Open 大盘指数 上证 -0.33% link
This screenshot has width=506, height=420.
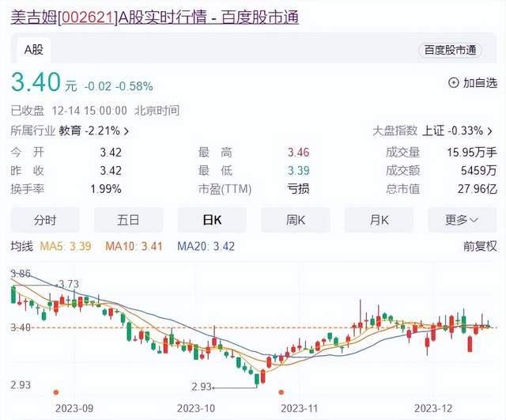pos(432,131)
